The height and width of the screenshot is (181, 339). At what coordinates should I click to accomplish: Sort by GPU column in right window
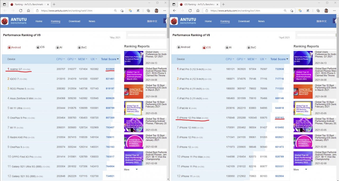tap(241, 59)
